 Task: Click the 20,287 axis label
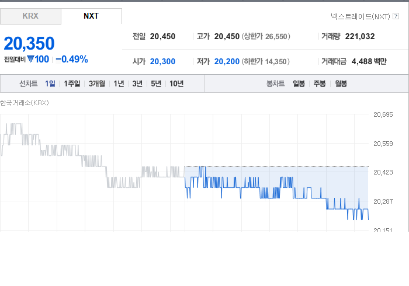point(383,201)
